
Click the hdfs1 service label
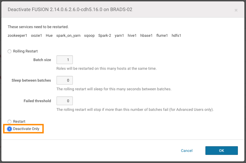(176, 35)
